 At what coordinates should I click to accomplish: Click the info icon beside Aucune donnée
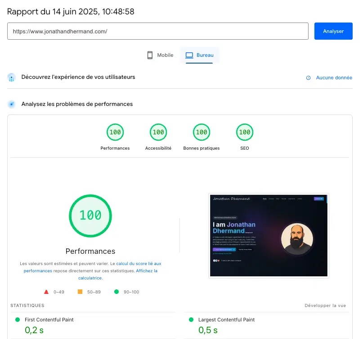click(309, 78)
